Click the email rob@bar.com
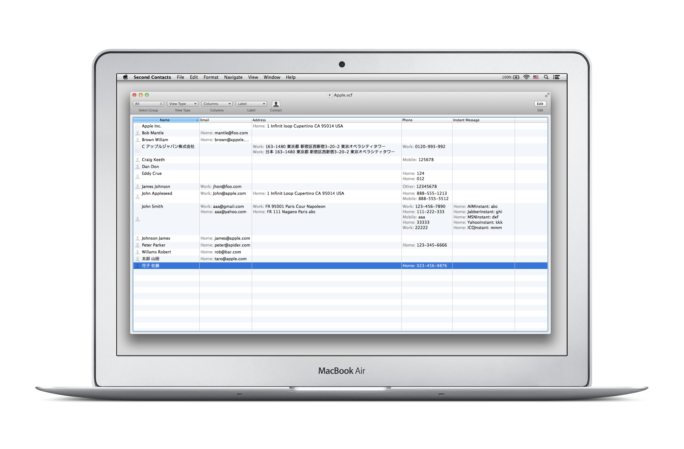This screenshot has width=684, height=449. tap(228, 252)
